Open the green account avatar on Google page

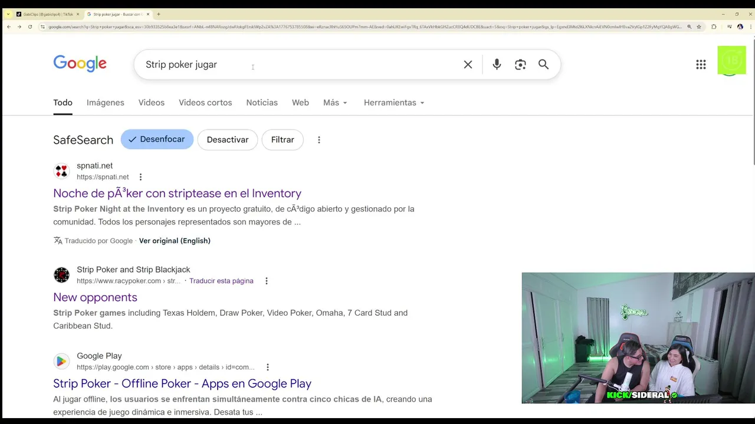coord(731,60)
